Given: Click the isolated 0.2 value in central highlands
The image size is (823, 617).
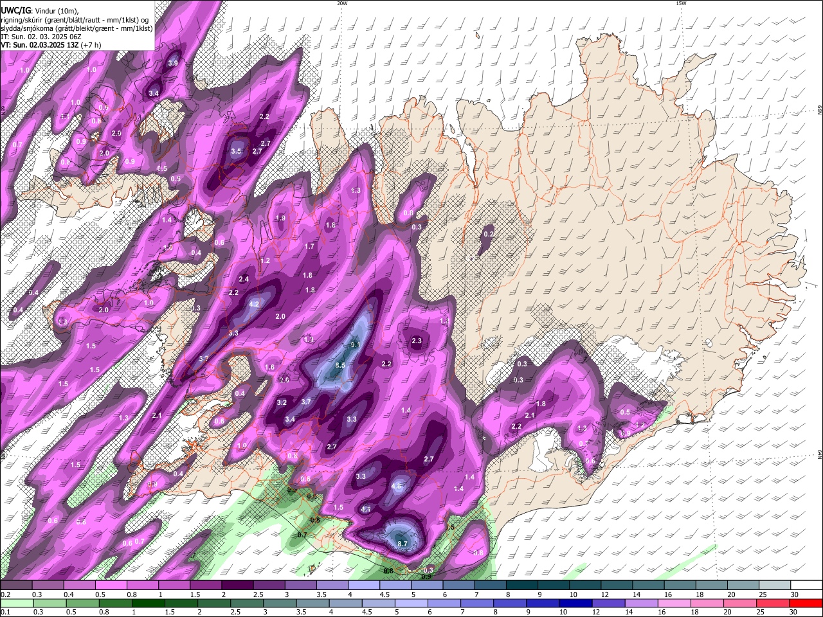Looking at the screenshot, I should 489,234.
